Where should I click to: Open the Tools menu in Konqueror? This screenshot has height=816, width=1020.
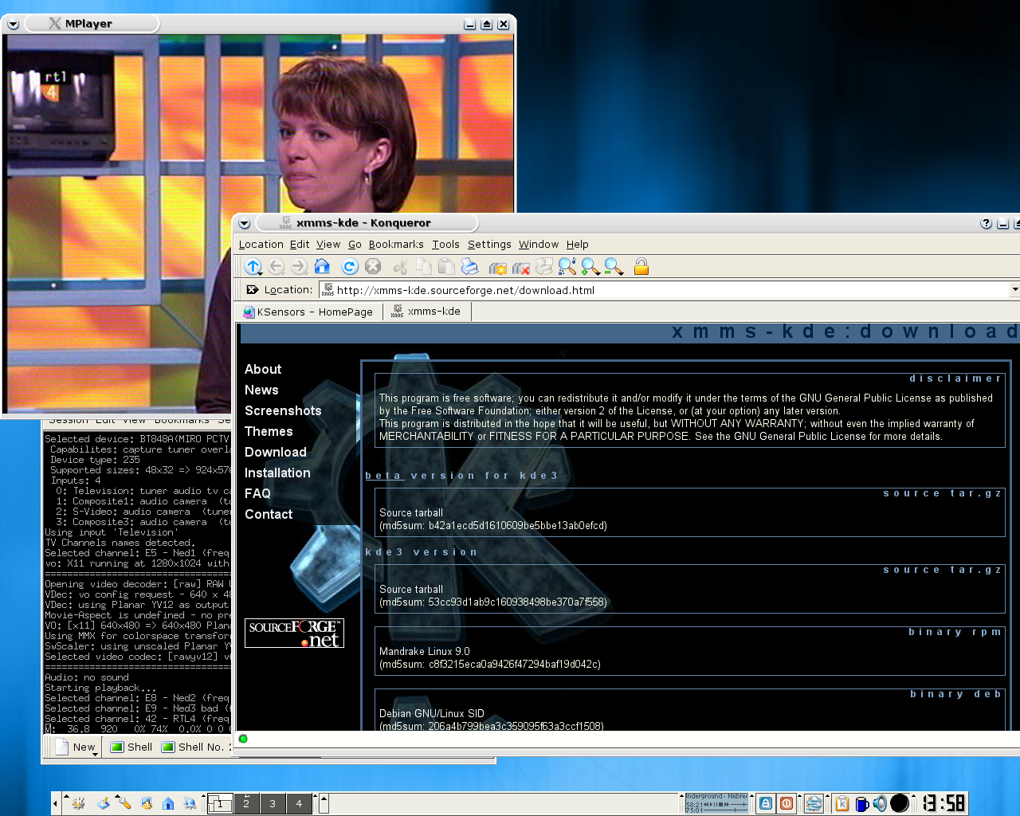click(445, 245)
